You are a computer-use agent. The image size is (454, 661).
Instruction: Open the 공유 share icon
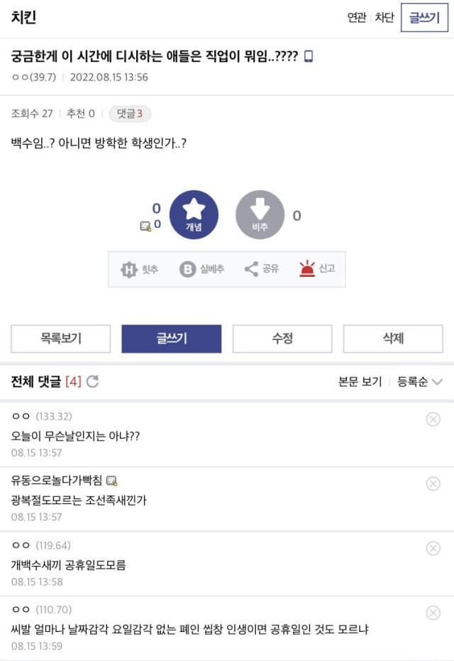pos(262,269)
